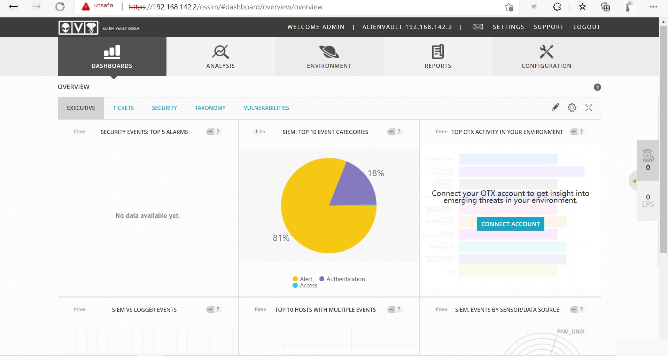
Task: Open Overview help question icon
Action: [597, 87]
